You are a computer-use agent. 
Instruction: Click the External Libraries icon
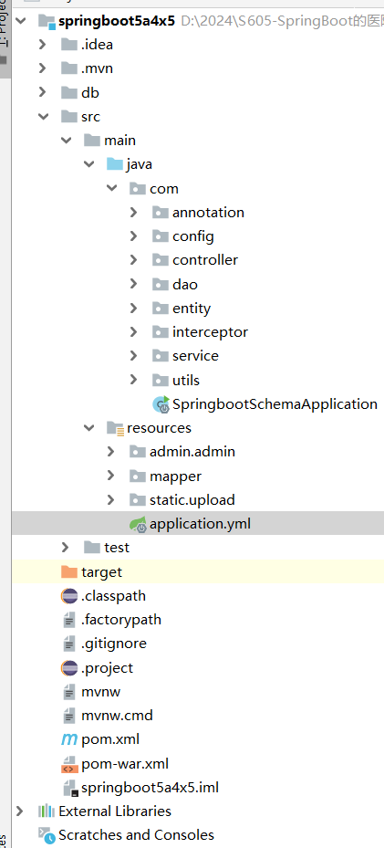click(x=47, y=811)
